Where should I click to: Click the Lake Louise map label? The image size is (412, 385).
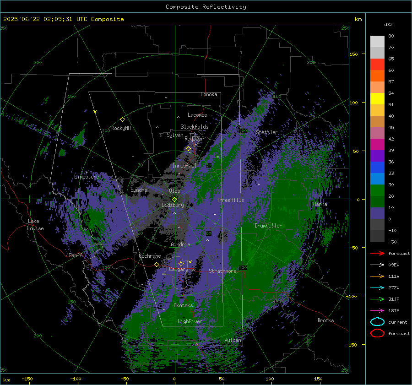tap(36, 225)
